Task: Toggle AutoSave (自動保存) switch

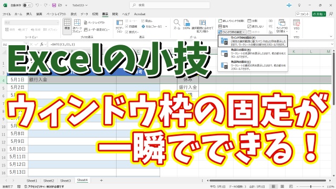Action: 27,5
